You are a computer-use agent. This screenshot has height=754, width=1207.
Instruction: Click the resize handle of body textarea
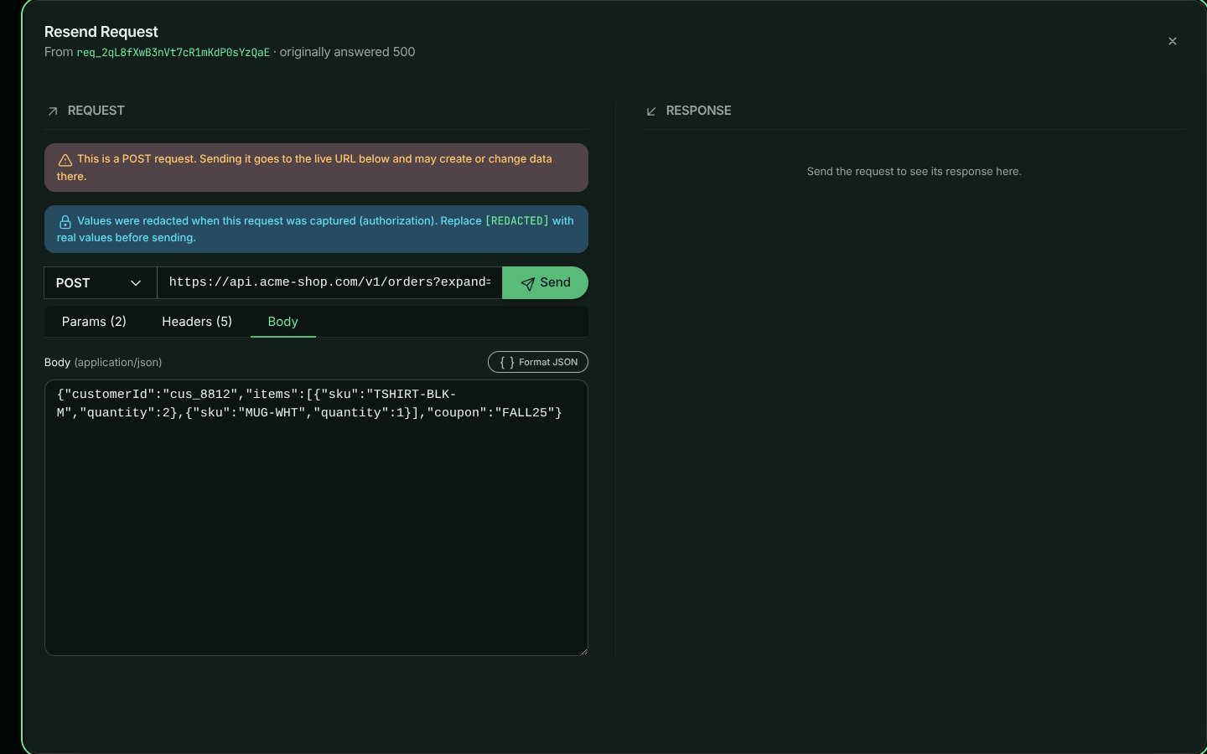pos(583,650)
